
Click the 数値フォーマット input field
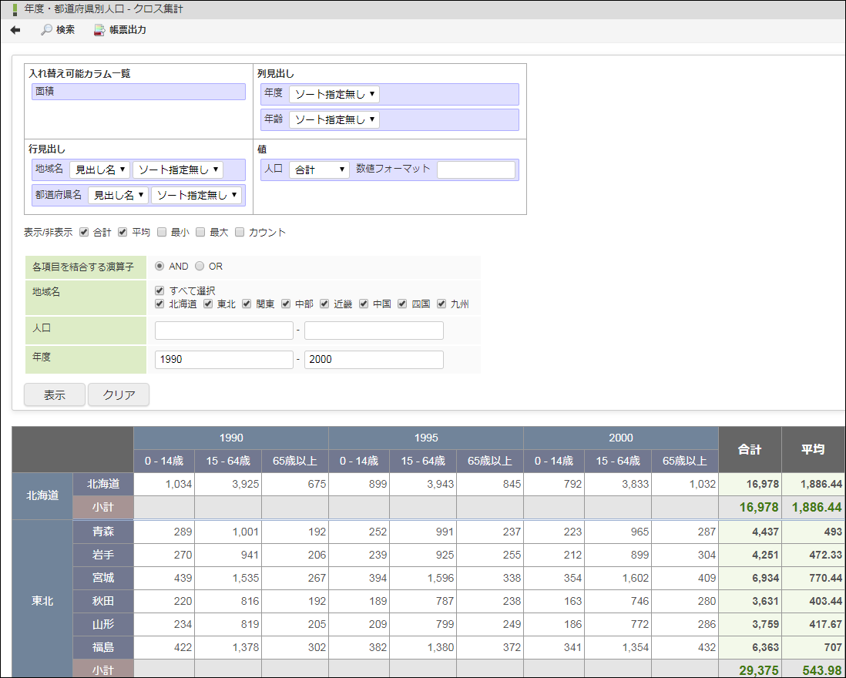[475, 169]
